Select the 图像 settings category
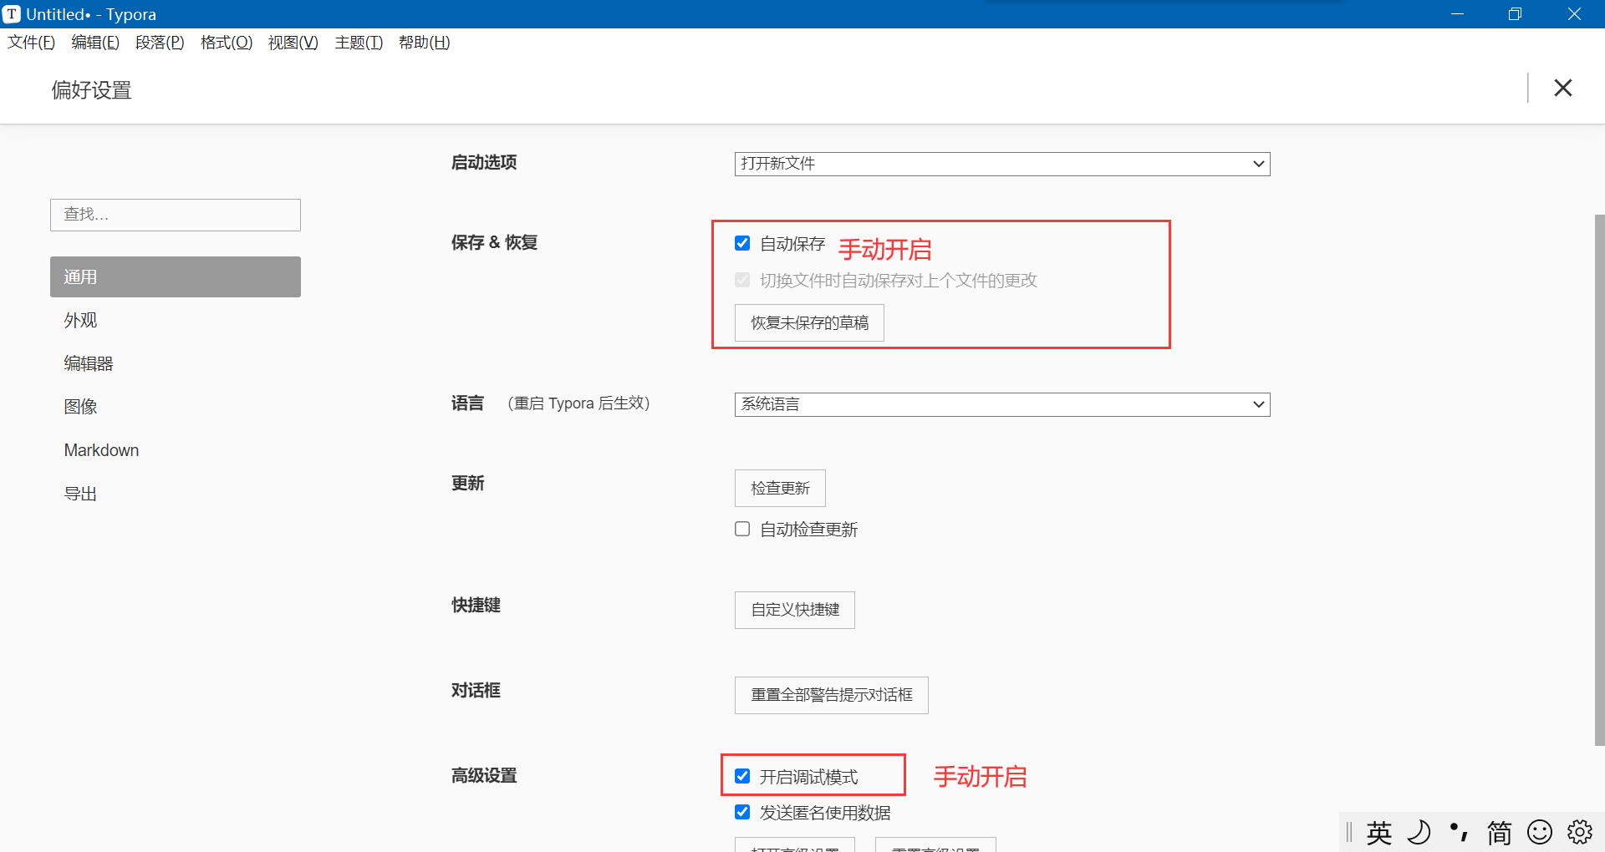This screenshot has height=852, width=1605. [x=176, y=407]
